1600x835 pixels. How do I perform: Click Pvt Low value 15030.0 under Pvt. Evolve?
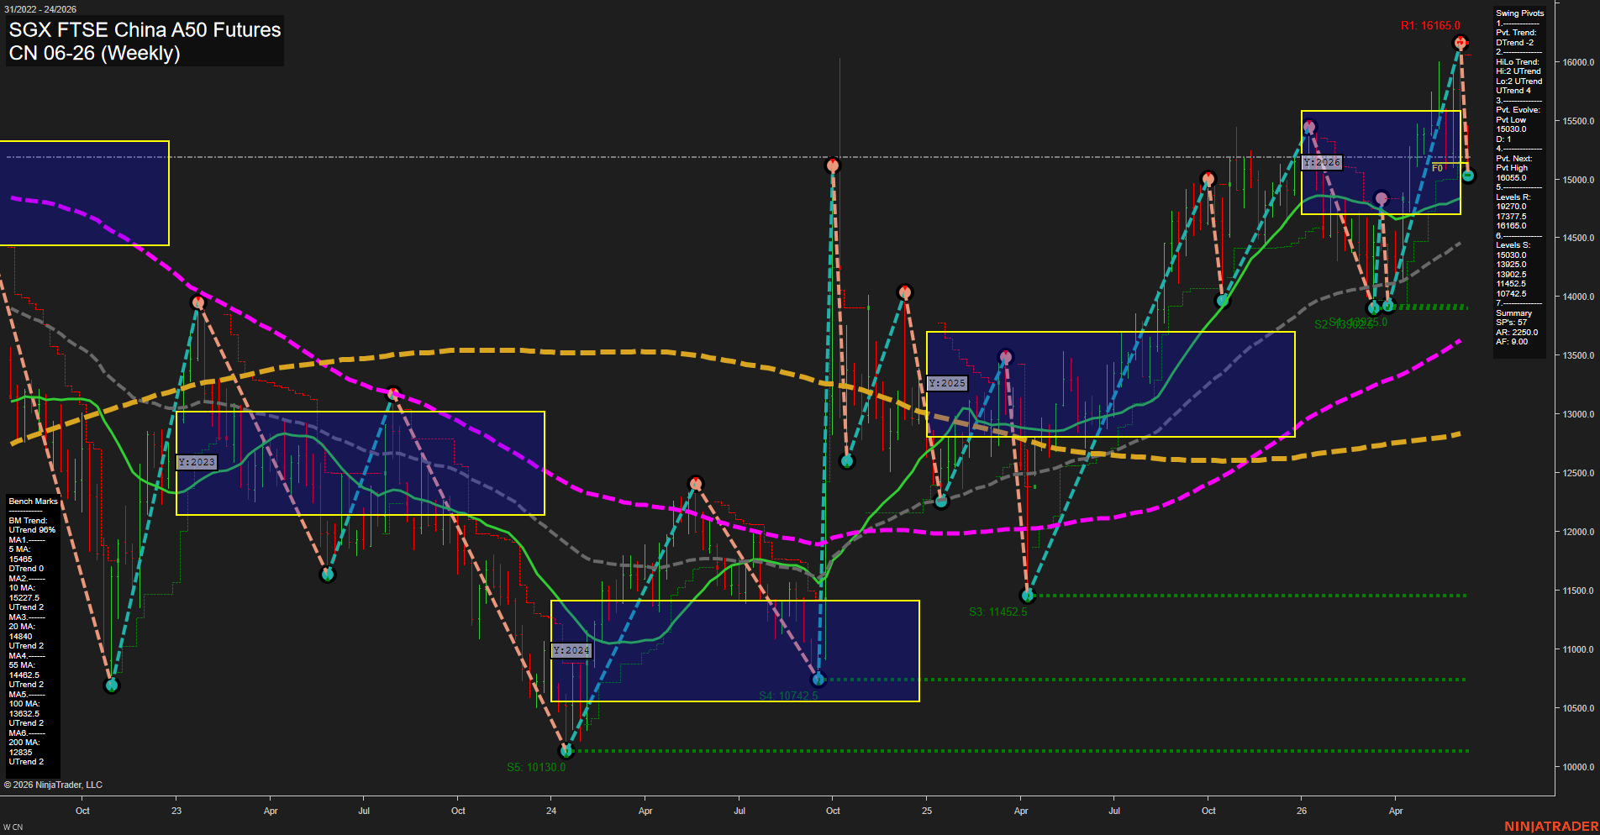click(1511, 129)
